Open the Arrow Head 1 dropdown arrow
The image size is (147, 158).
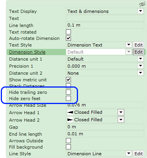point(121,112)
